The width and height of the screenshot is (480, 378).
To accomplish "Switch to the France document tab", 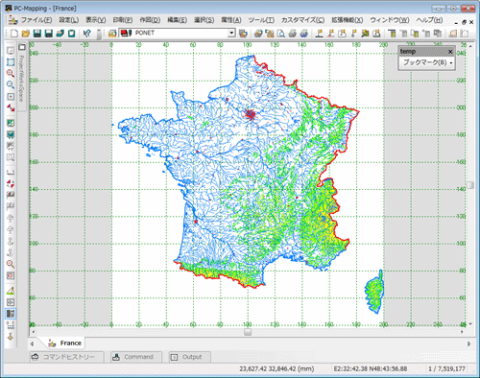I will click(x=65, y=343).
